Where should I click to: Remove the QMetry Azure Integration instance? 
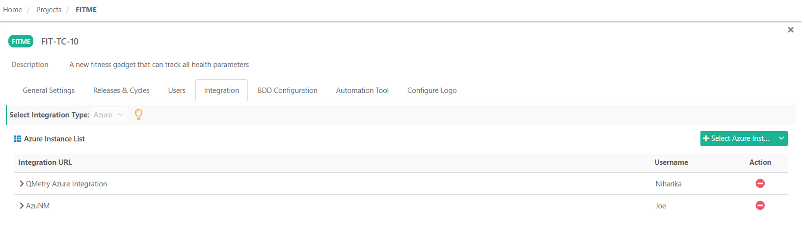[x=760, y=183]
